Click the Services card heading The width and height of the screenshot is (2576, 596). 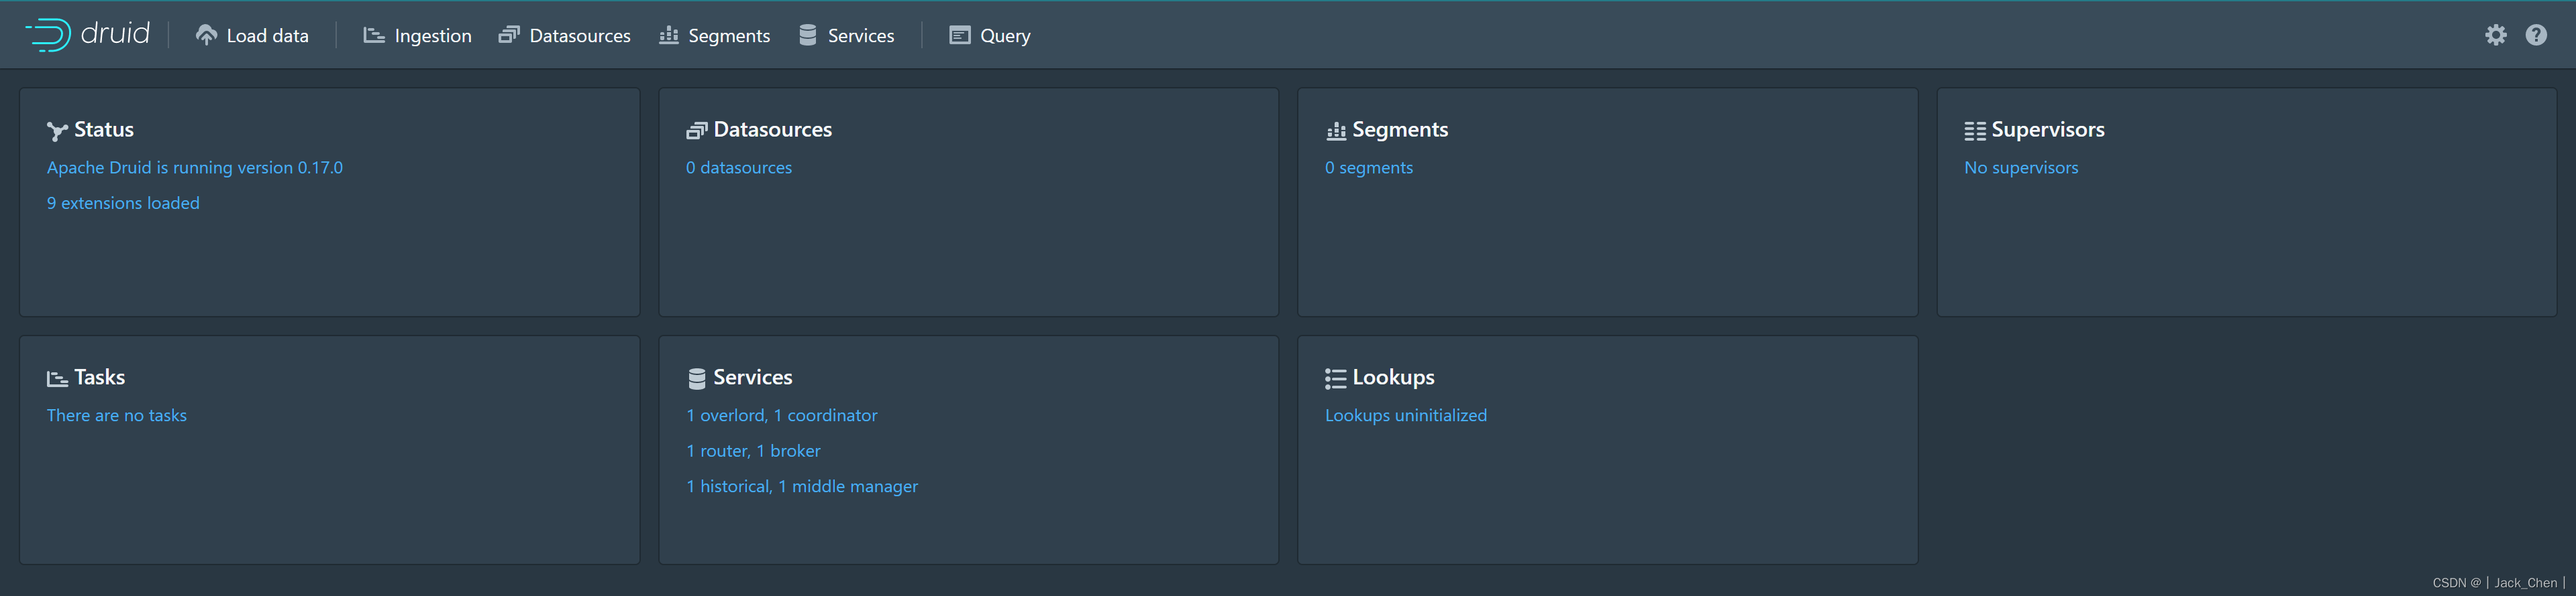point(753,378)
